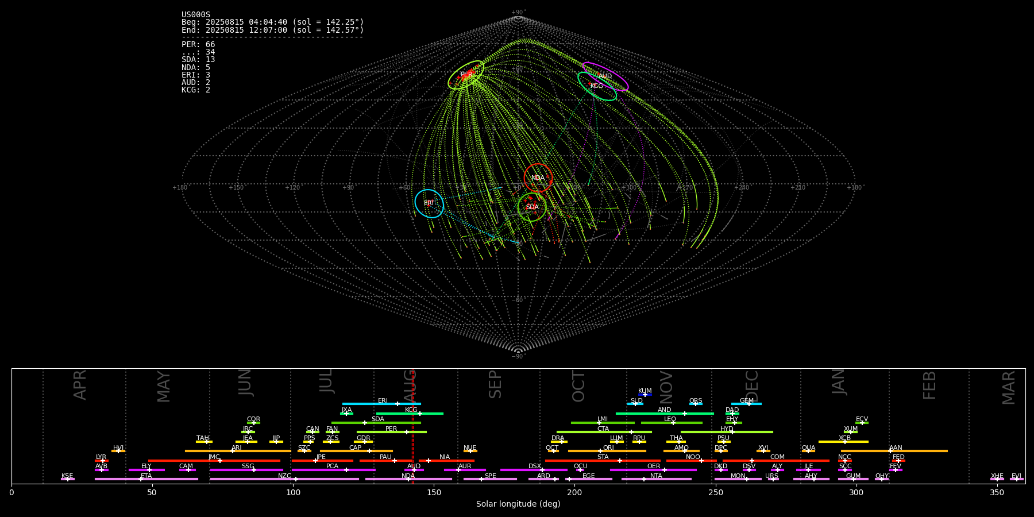
Task: Click the 'KCG: 2' count entry
Action: (x=196, y=90)
